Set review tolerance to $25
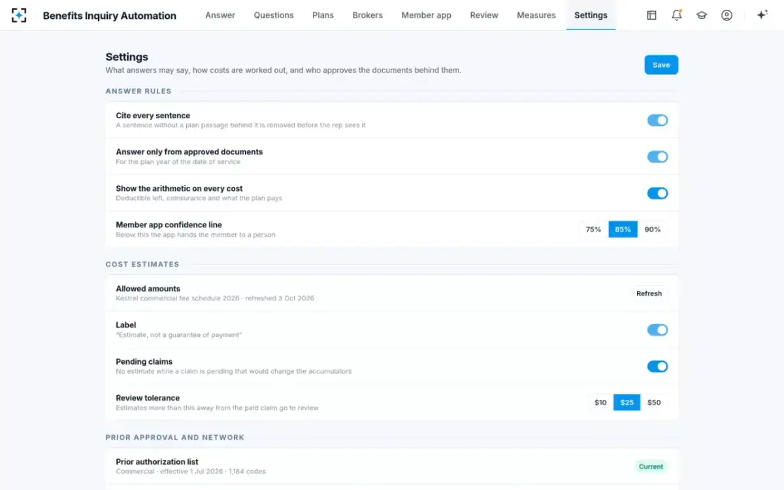The width and height of the screenshot is (784, 490). coord(627,402)
